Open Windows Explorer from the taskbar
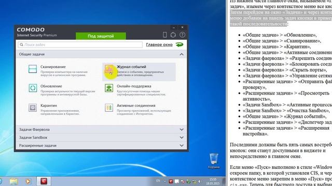The image size is (332, 186). (x=13, y=181)
